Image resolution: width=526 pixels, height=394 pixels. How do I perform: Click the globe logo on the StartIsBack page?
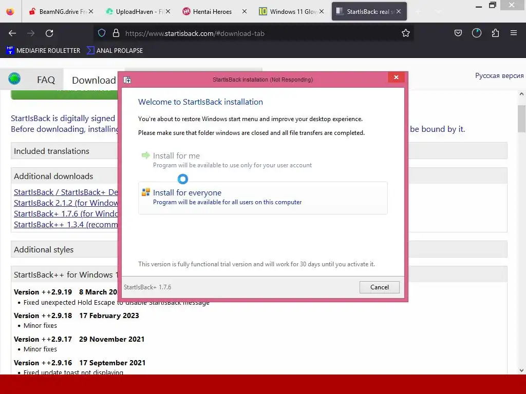[14, 78]
